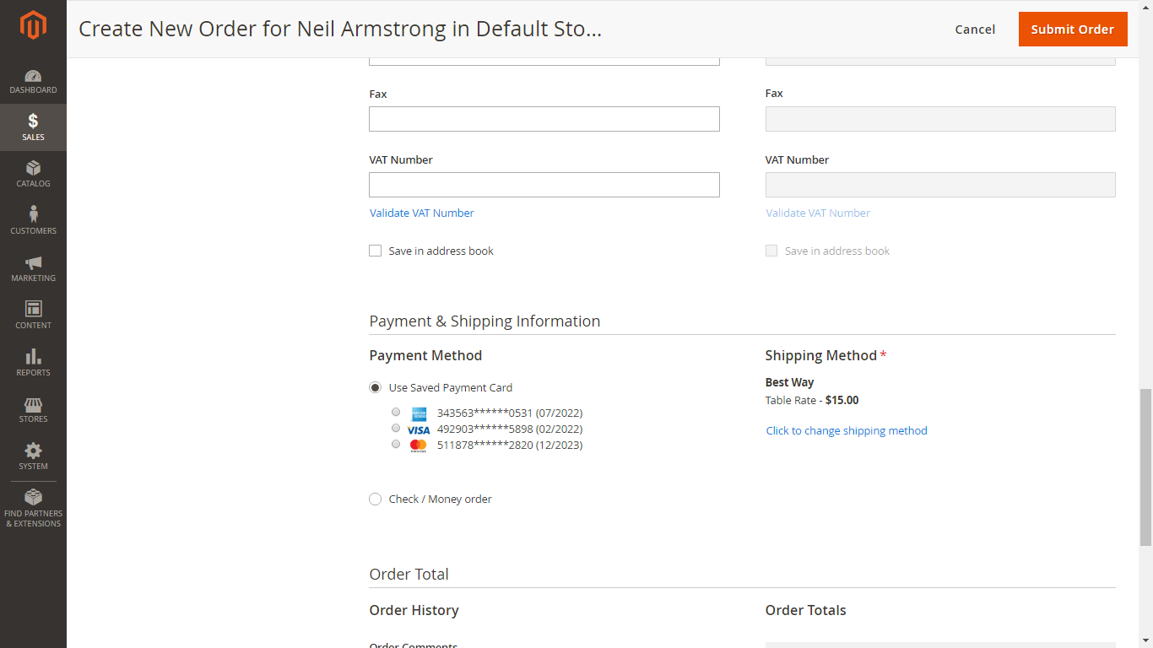The image size is (1153, 648).
Task: Click the Payment & Shipping Information heading
Action: point(484,321)
